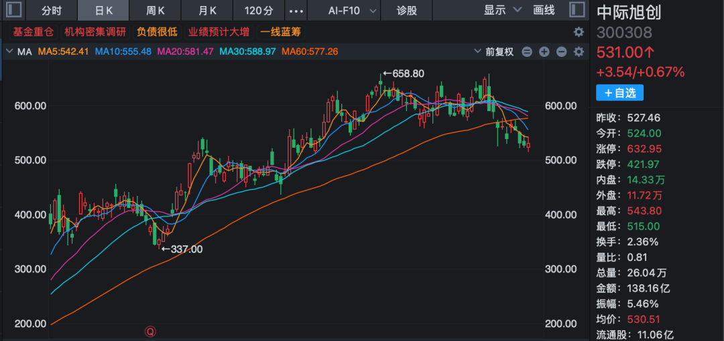Screen dimensions: 724x341
Task: Click the 基金重仓 tag
Action: coord(33,31)
